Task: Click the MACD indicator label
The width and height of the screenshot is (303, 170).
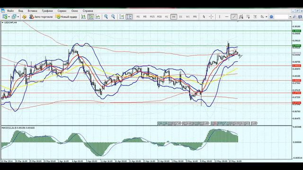Action: 18,127
